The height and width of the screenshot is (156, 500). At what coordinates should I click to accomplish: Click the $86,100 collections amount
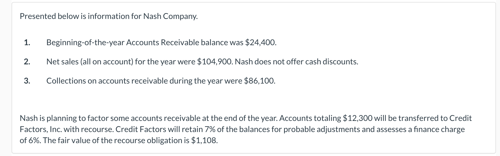(260, 81)
